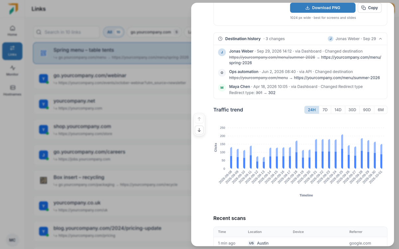Open Monitor in the sidebar

point(12,71)
